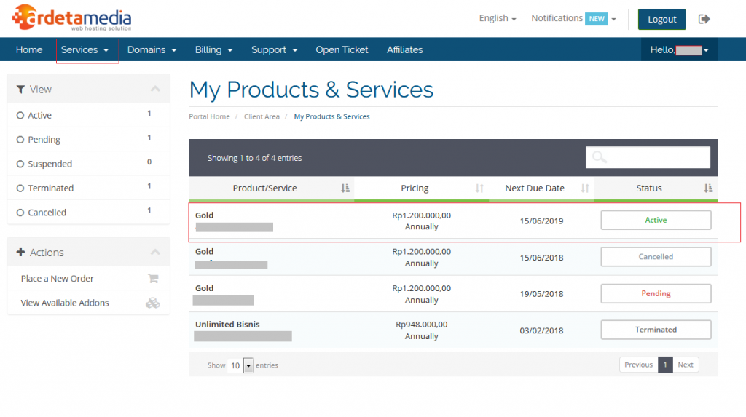Viewport: 746px width, 417px height.
Task: Sort using the Status column sort icon
Action: [x=708, y=188]
